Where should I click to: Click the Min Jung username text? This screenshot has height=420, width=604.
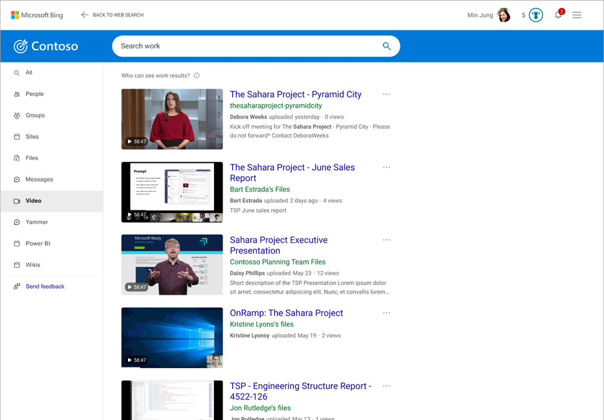(x=480, y=15)
